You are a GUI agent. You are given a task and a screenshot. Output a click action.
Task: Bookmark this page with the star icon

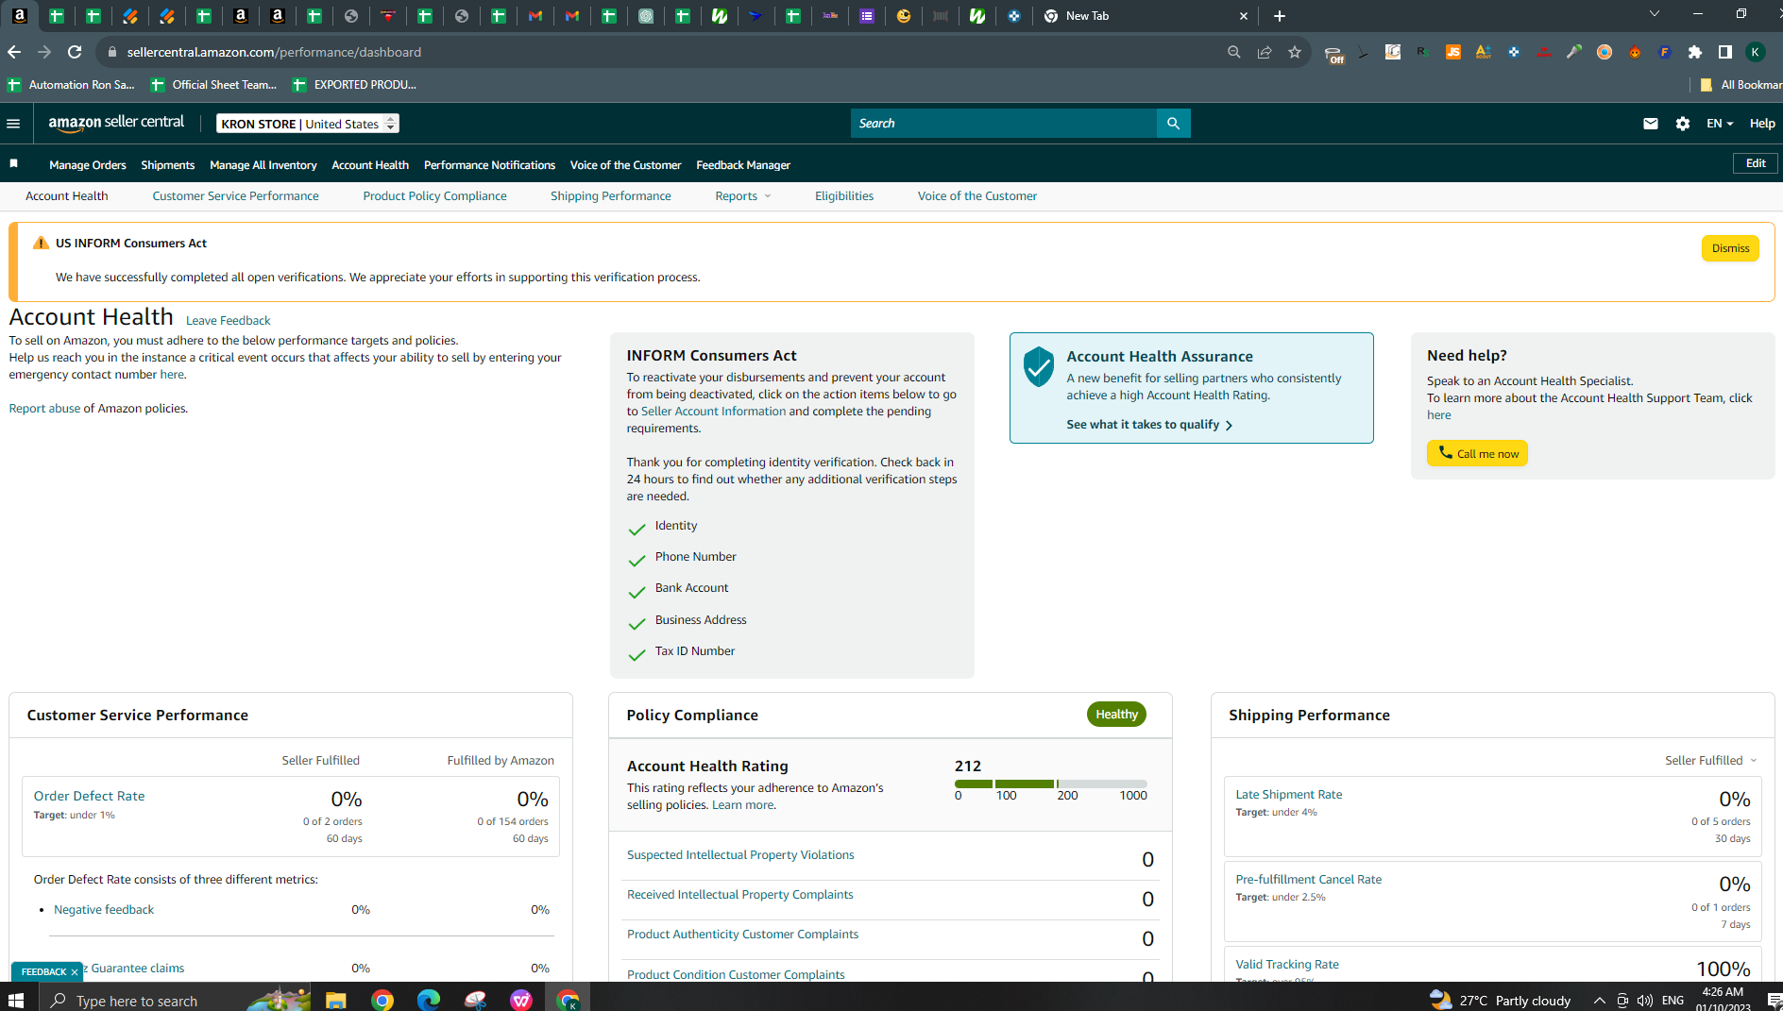1294,52
